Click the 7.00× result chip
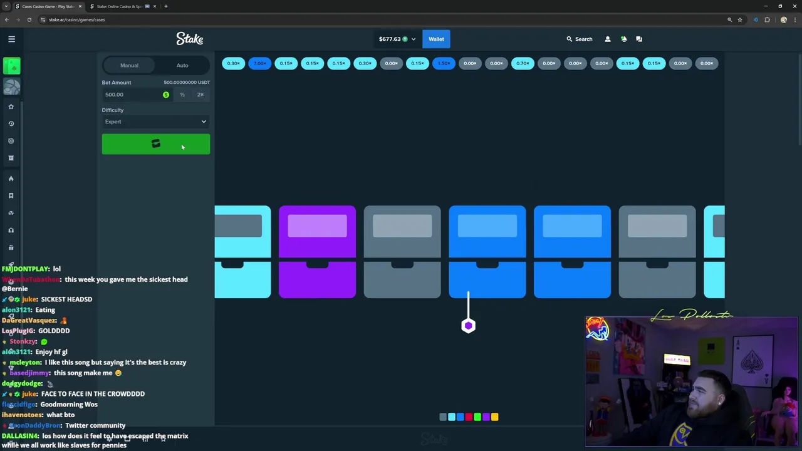Image resolution: width=802 pixels, height=451 pixels. click(259, 63)
